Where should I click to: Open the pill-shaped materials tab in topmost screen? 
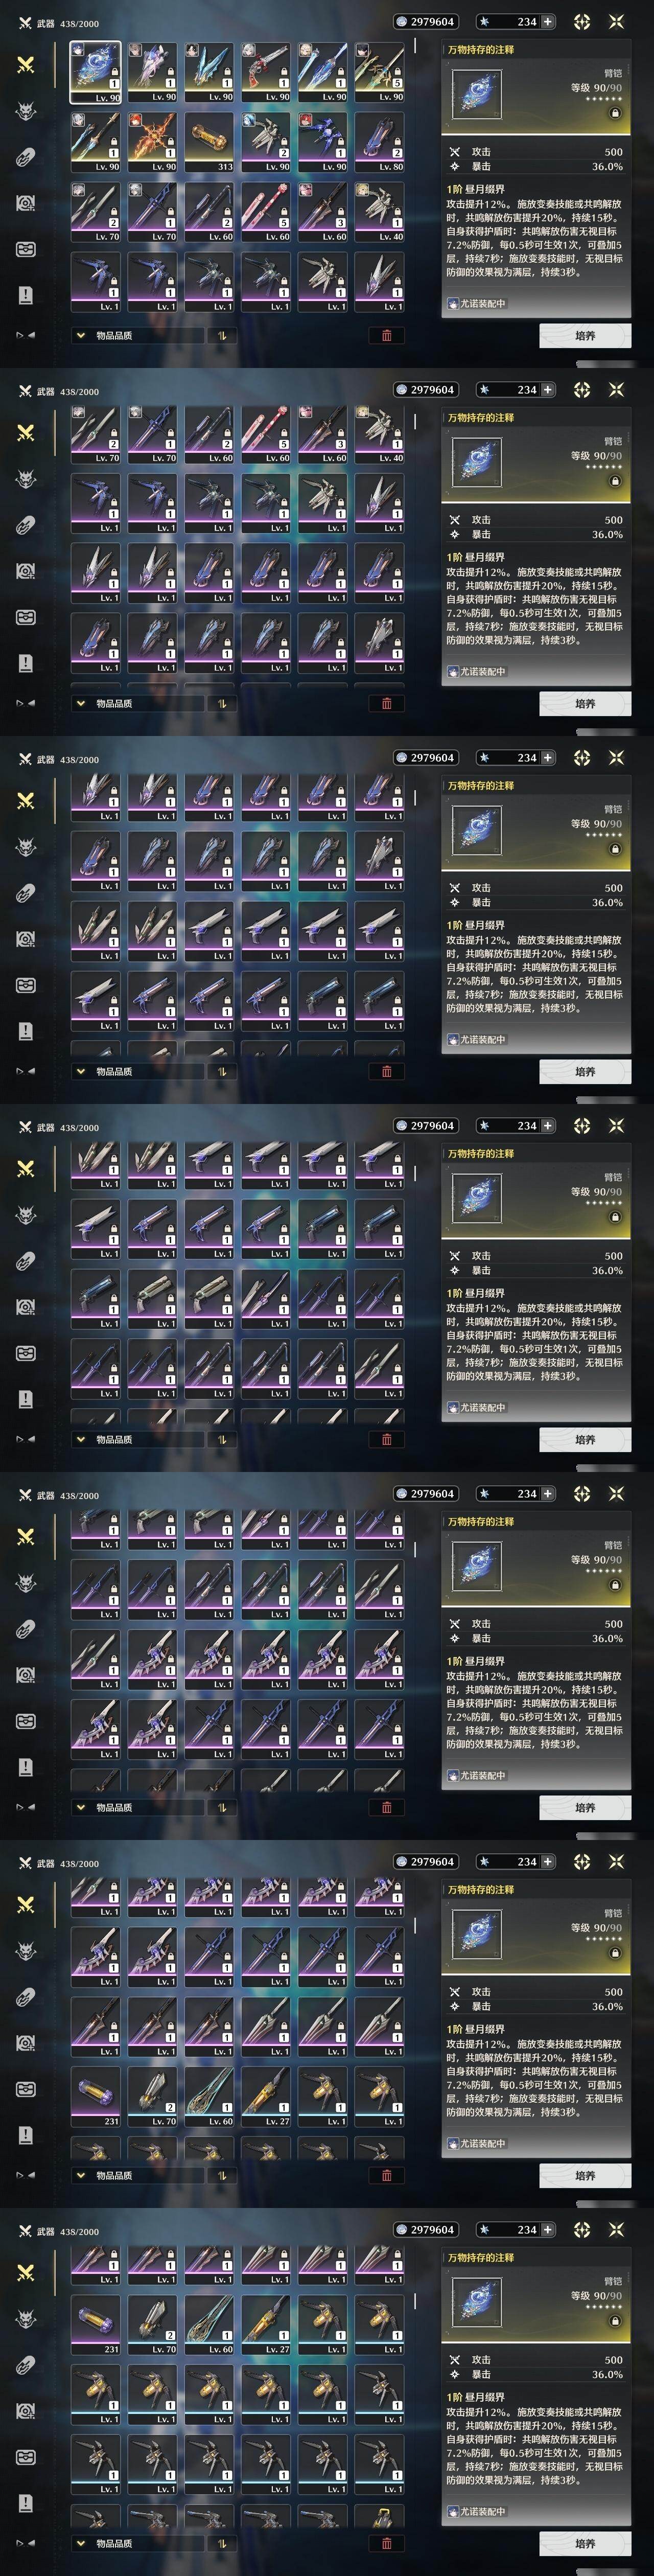(x=26, y=157)
